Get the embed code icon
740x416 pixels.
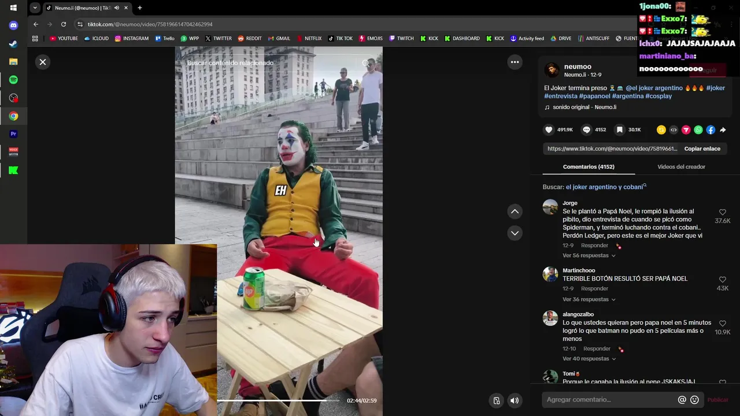pos(674,130)
